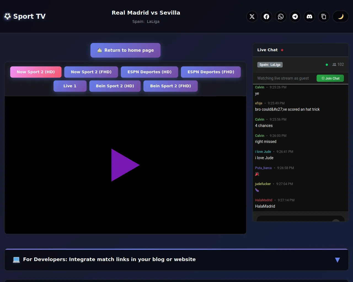Viewport: 353px width, 282px height.
Task: Click the green Join Chat button
Action: coord(330,78)
